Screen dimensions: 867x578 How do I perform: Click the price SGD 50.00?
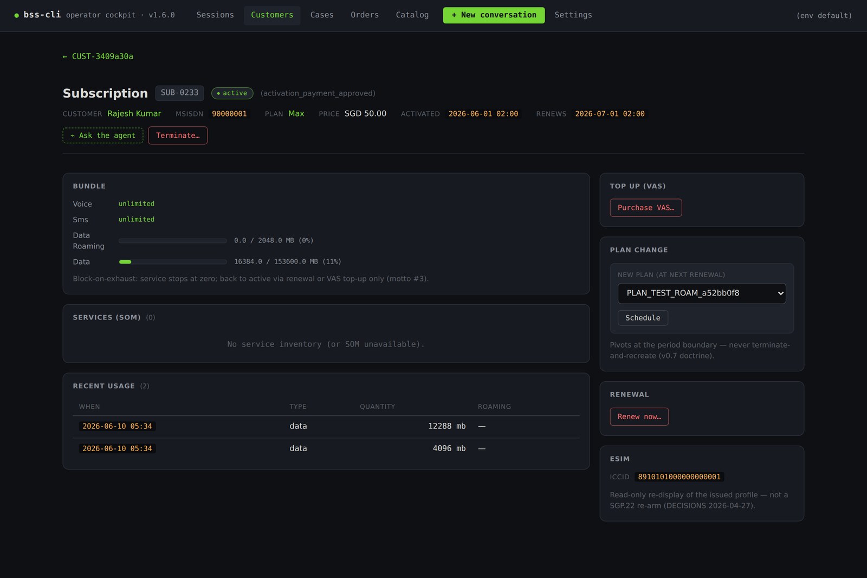(x=366, y=113)
